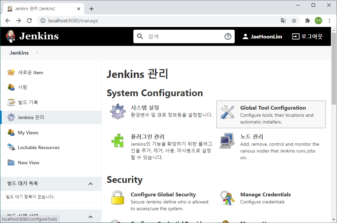Screen dimensions: 337x223
Task: Click the scrollbar up arrow
Action: 334,30
